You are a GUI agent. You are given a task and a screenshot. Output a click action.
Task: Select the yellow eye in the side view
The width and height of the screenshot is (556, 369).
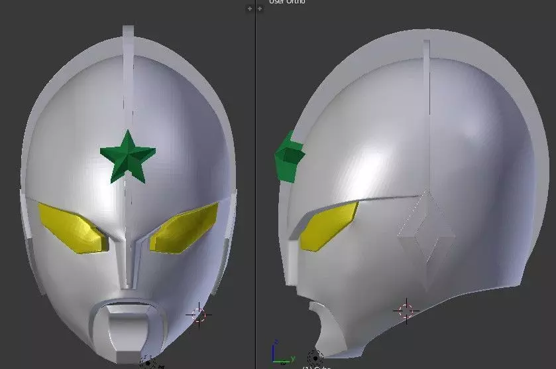pyautogui.click(x=329, y=226)
